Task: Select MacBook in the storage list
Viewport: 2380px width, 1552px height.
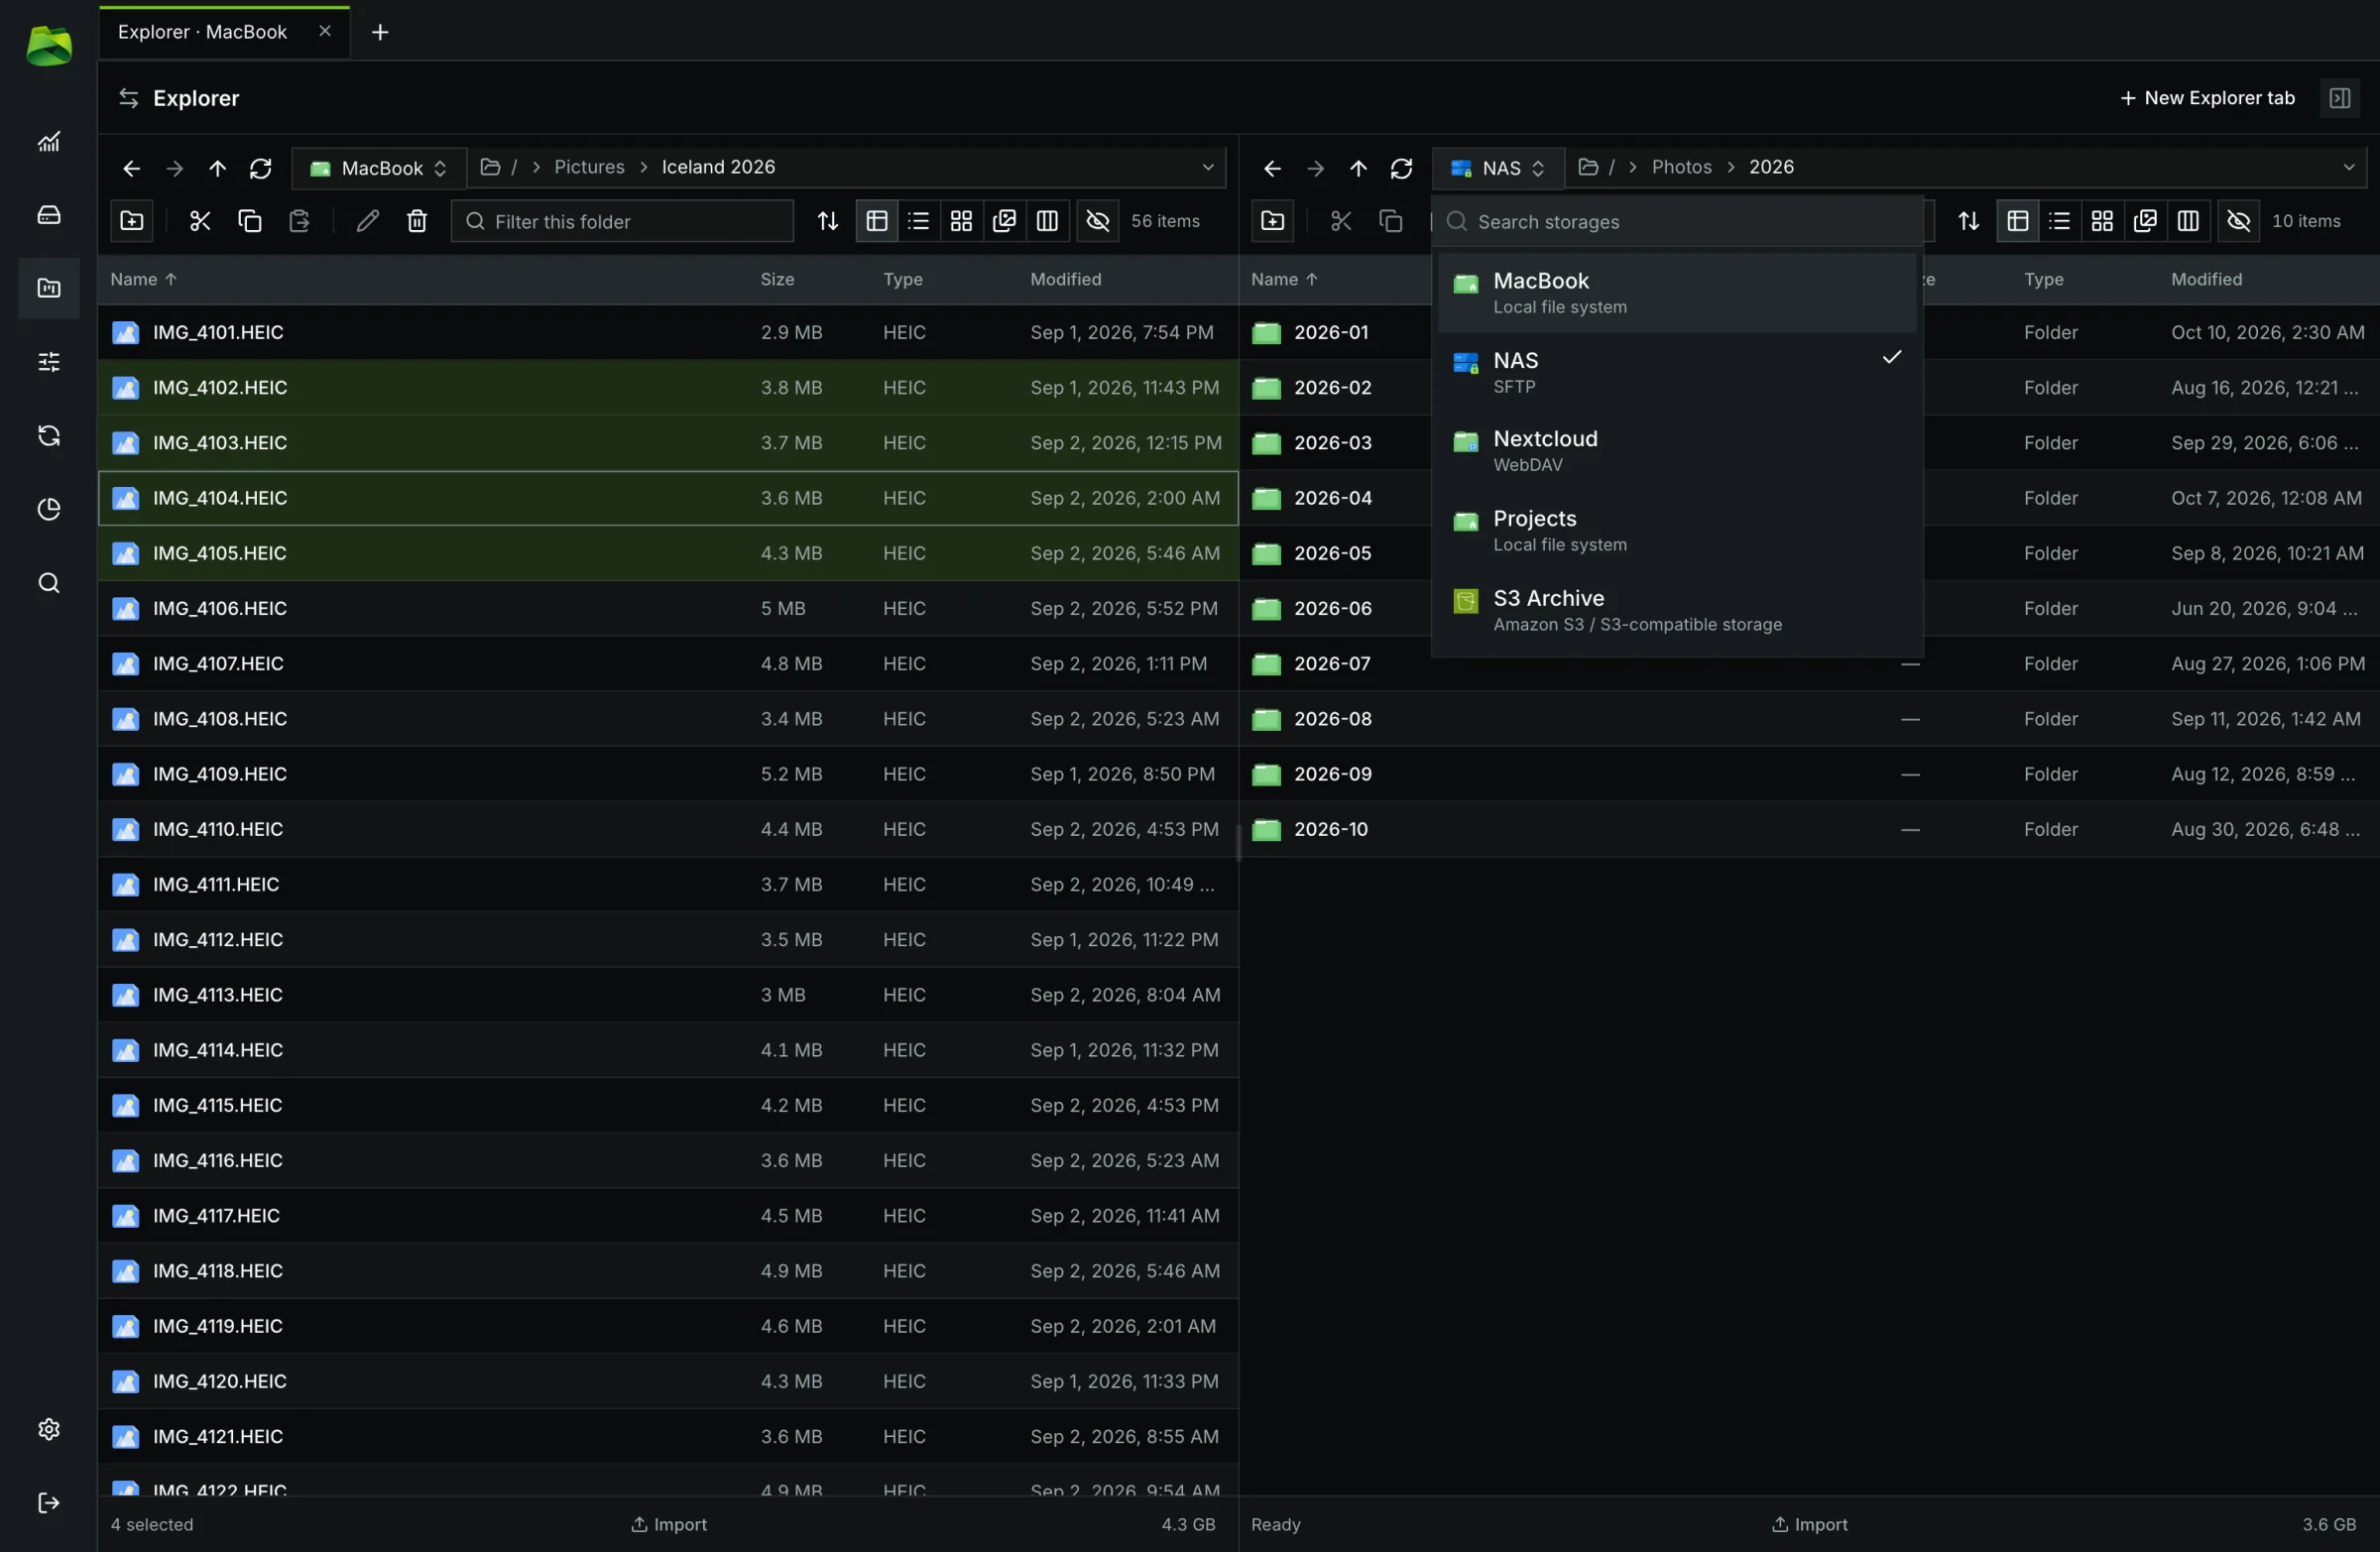Action: (x=1677, y=293)
